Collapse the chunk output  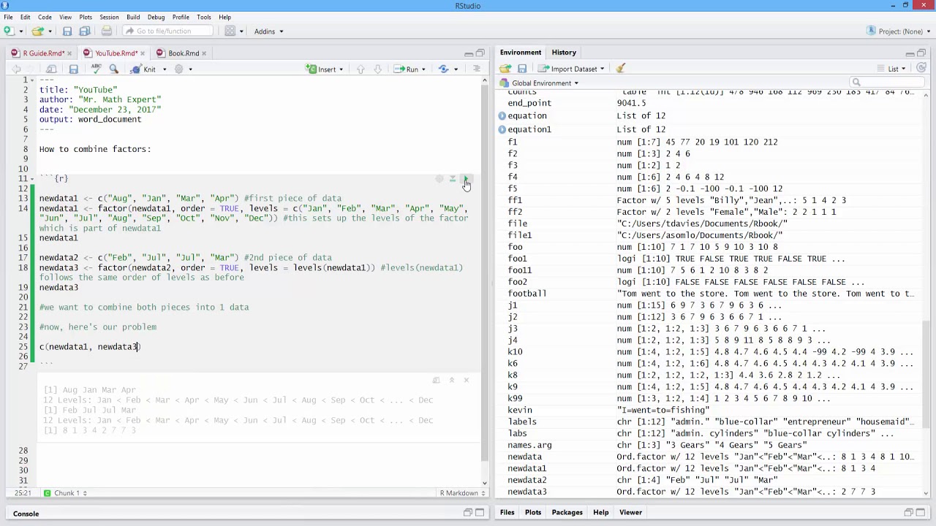pyautogui.click(x=452, y=380)
